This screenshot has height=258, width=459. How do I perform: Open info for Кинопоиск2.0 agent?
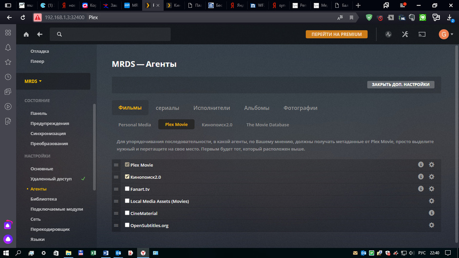point(421,177)
